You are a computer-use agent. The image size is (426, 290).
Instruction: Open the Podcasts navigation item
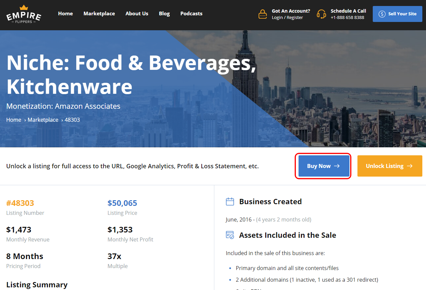pyautogui.click(x=191, y=14)
